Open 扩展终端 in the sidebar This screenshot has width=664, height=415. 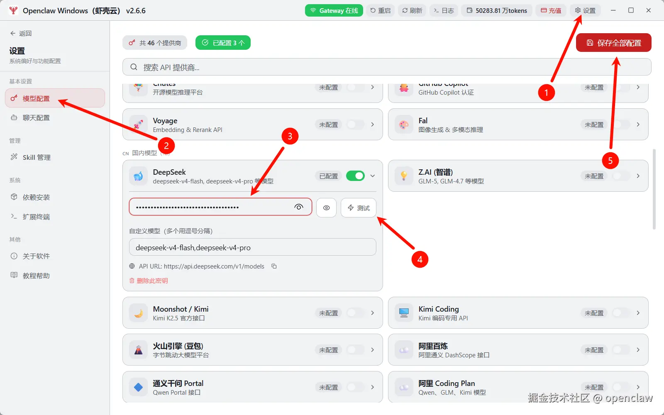55,217
